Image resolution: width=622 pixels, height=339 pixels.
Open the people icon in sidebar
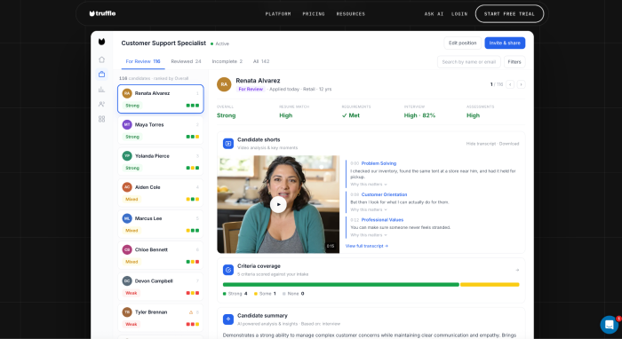[x=101, y=104]
